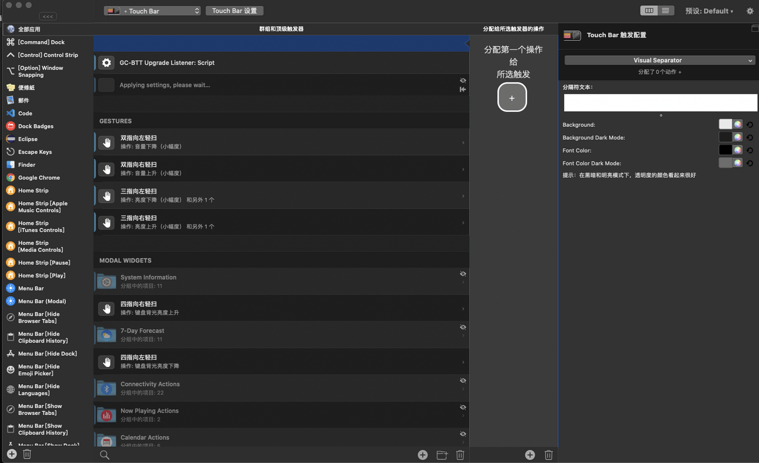Image resolution: width=759 pixels, height=463 pixels.
Task: Open the 预设: Default preset dropdown
Action: (x=709, y=11)
